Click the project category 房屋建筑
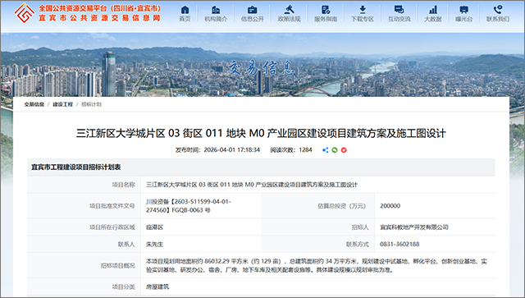 (157, 287)
